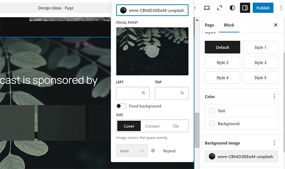
Task: Select Tile size option
Action: [x=176, y=126]
